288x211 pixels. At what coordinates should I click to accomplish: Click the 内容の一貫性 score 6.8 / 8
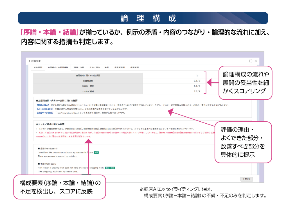click(x=197, y=86)
